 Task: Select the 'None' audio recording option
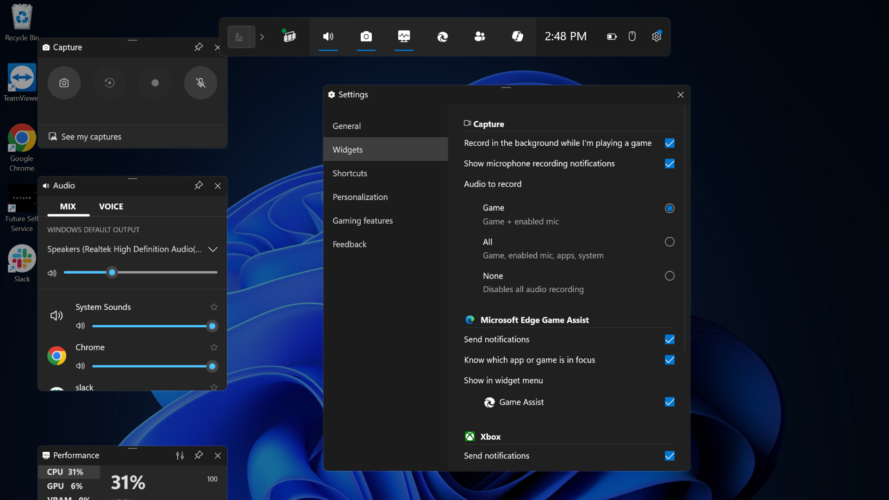pyautogui.click(x=670, y=276)
